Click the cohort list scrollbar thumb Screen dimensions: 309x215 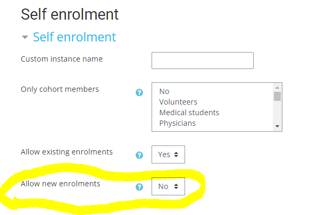[x=277, y=97]
